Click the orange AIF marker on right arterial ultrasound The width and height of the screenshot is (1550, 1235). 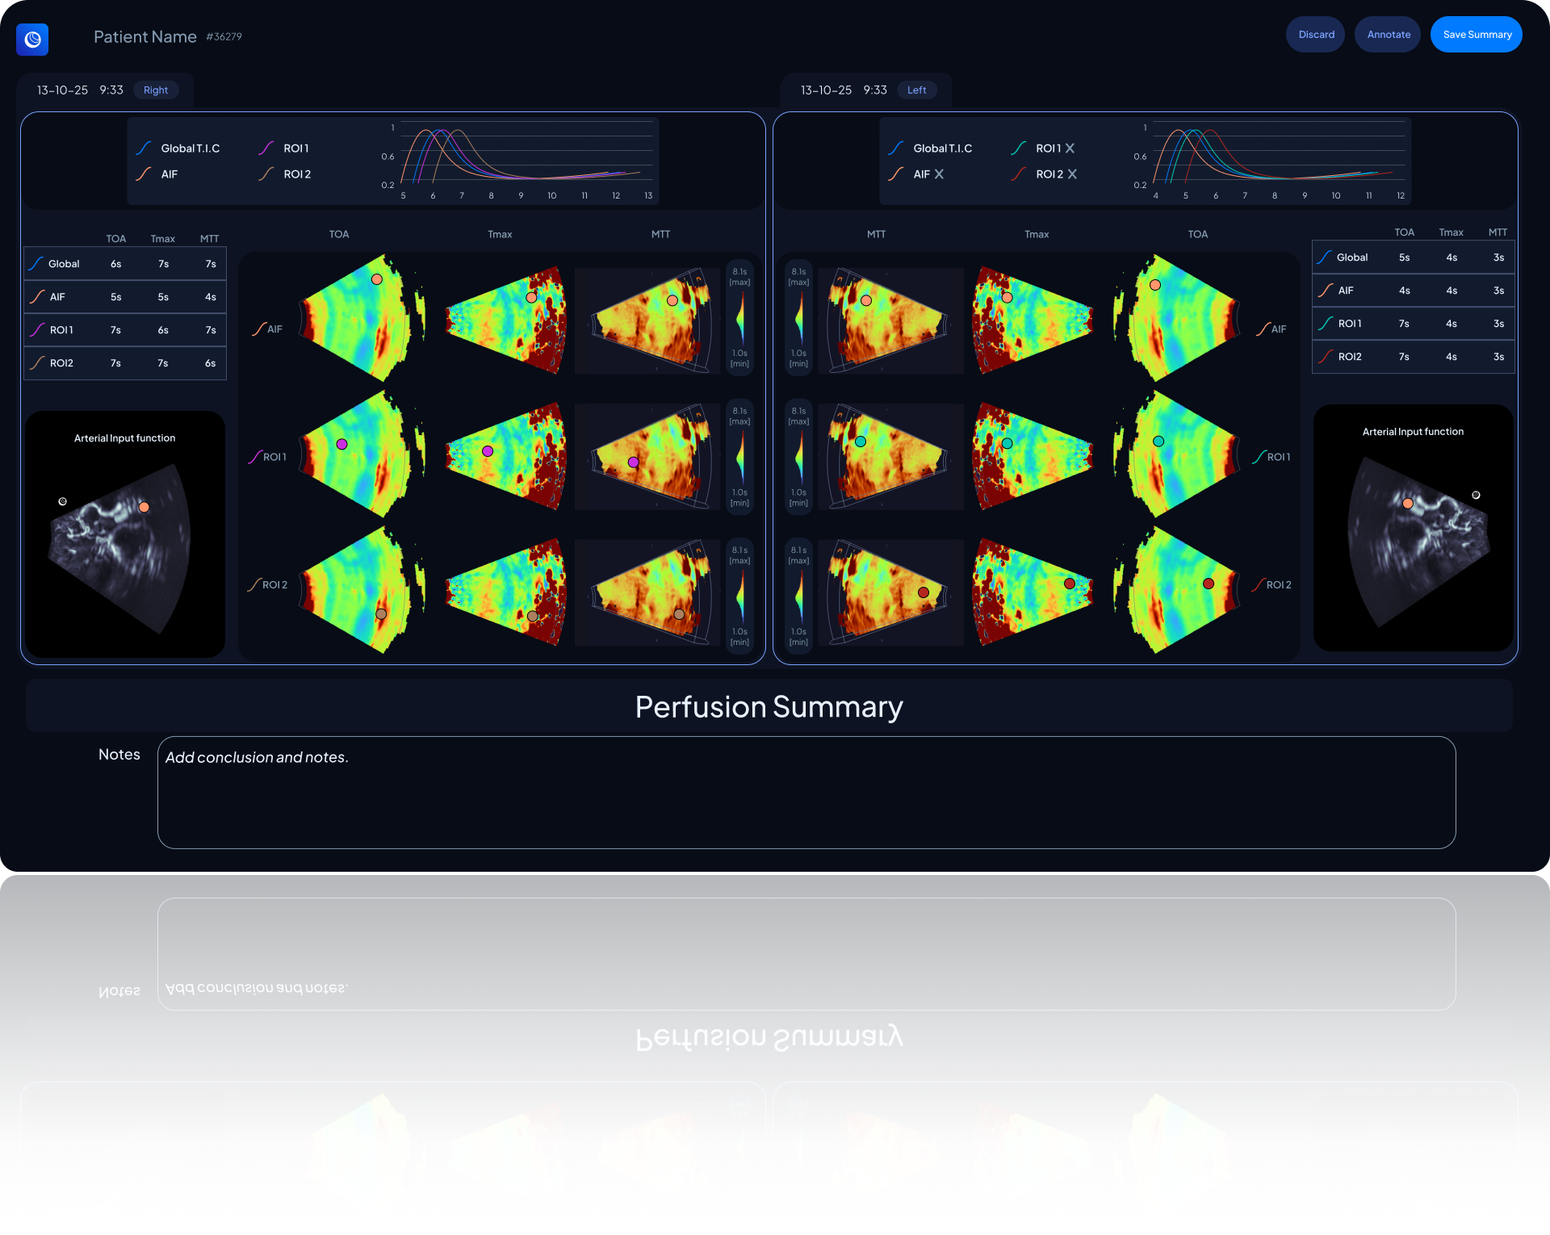click(x=144, y=507)
